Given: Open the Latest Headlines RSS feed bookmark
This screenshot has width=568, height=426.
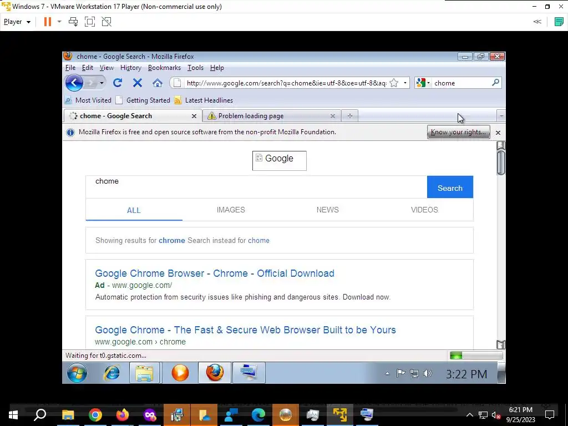Looking at the screenshot, I should [204, 100].
